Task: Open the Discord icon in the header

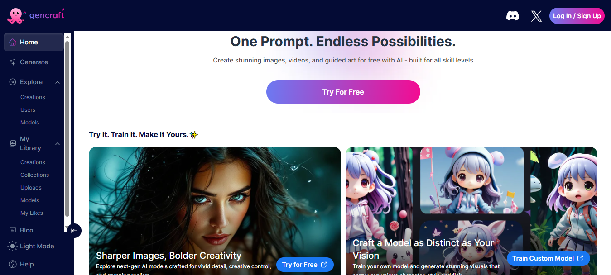Action: (513, 16)
